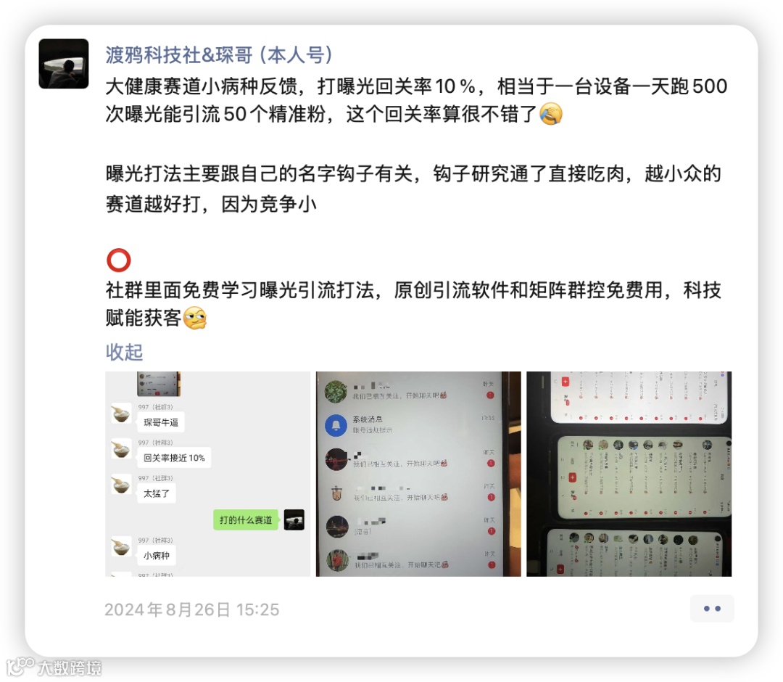Click the 小病种 chat bubble

(x=157, y=555)
